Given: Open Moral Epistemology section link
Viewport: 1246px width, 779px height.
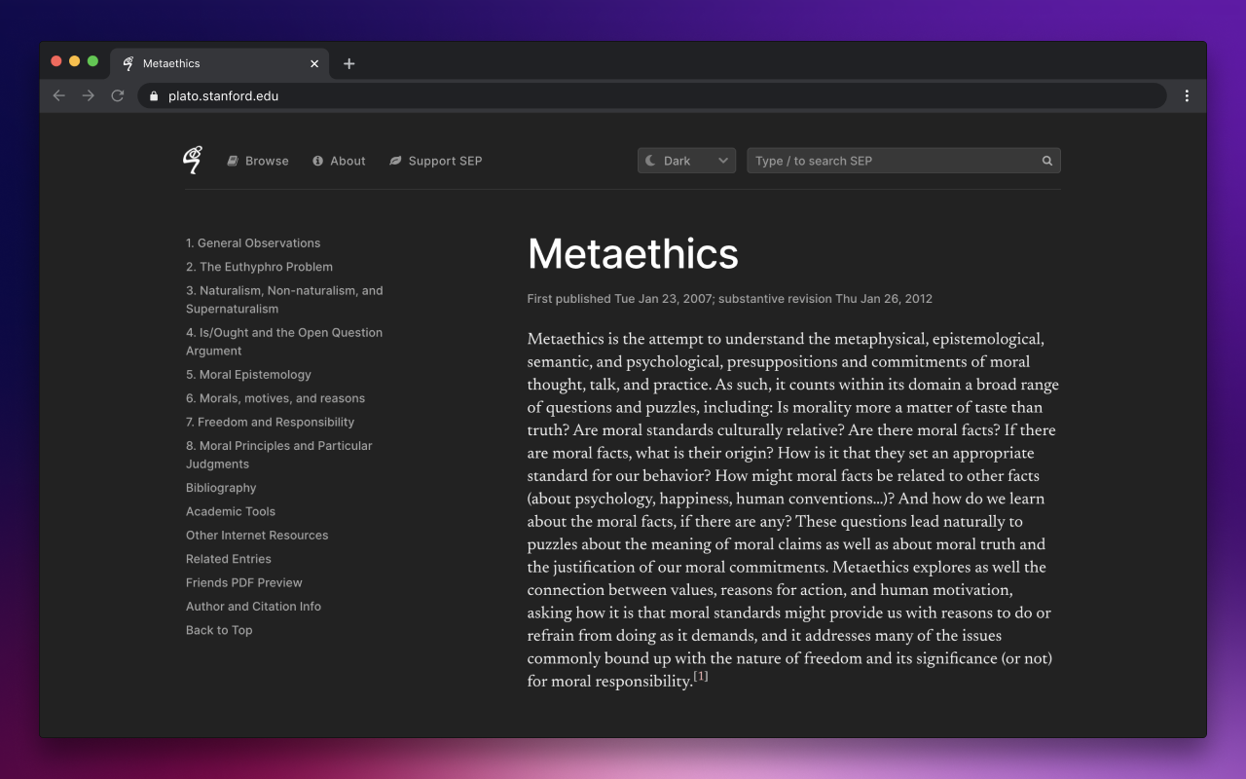Looking at the screenshot, I should coord(248,375).
